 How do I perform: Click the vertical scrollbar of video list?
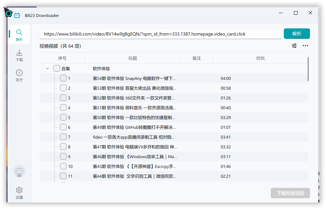(x=308, y=69)
